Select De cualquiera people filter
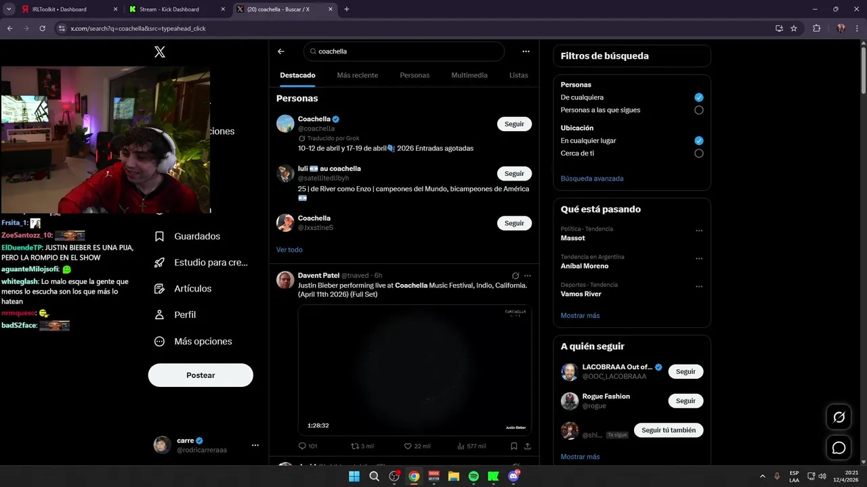The height and width of the screenshot is (487, 867). click(x=699, y=97)
